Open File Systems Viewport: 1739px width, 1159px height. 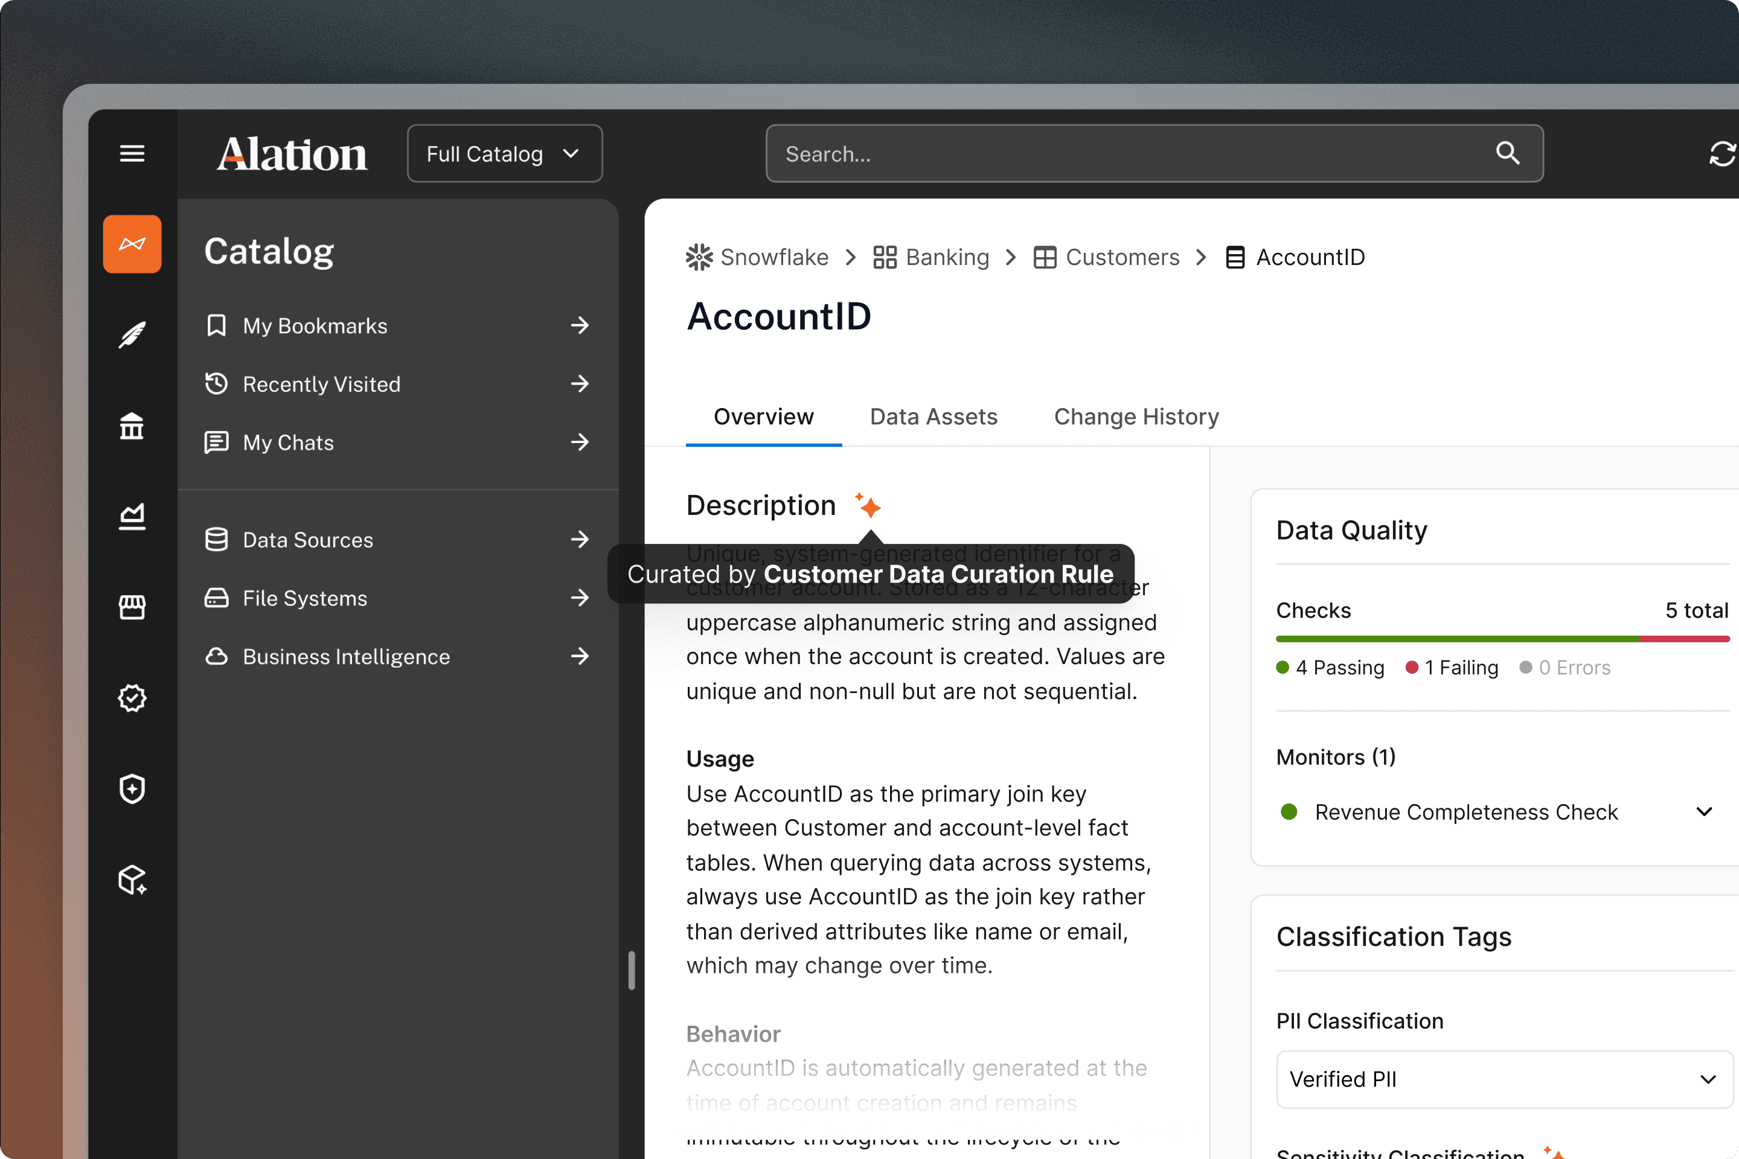398,597
